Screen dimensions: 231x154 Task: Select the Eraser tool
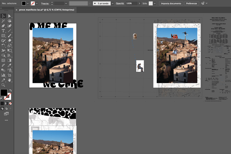point(9,41)
